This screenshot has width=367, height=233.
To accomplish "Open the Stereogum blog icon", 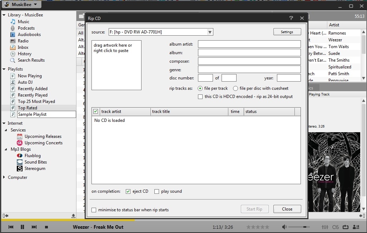I will point(20,169).
